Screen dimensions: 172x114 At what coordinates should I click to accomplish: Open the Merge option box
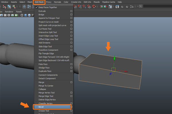point(71,82)
